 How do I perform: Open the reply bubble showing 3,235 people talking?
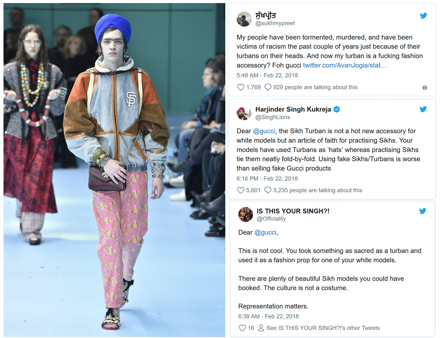(x=268, y=190)
